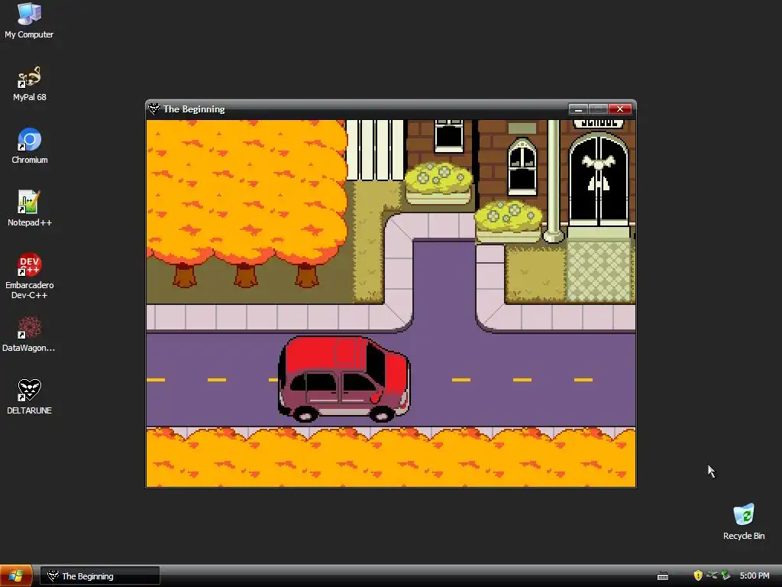Open the Start menu button
Image resolution: width=782 pixels, height=587 pixels.
[x=17, y=576]
